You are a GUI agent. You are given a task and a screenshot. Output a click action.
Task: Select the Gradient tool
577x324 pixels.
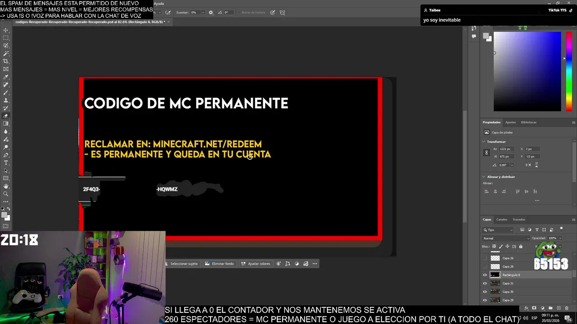pos(6,124)
